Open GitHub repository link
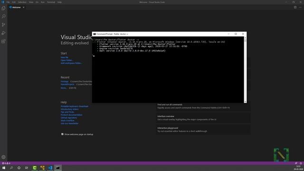This screenshot has width=304, height=171. [69, 118]
